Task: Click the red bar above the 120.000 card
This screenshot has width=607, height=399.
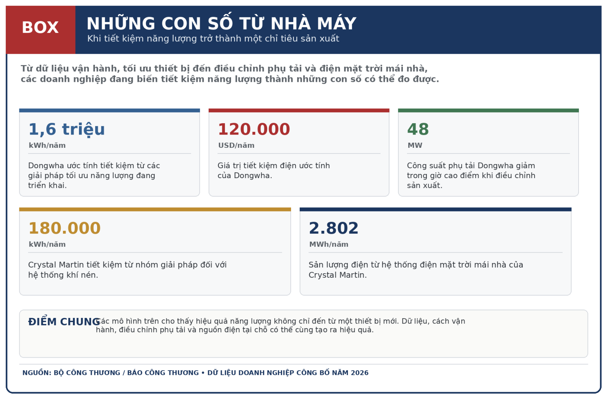Action: (299, 111)
